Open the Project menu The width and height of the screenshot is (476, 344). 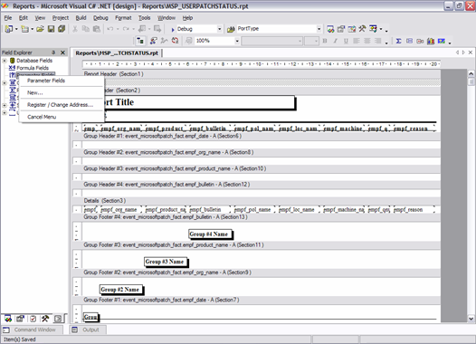(x=61, y=18)
